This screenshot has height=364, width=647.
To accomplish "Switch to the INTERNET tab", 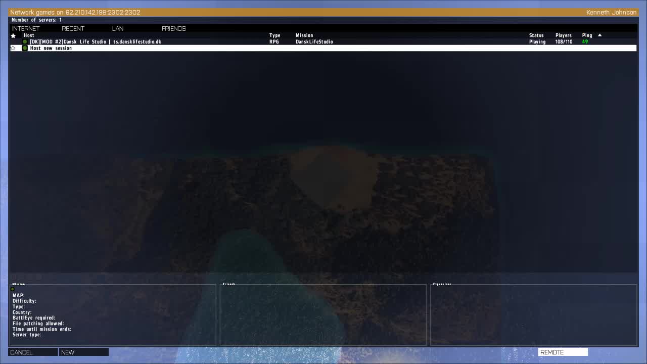I will pos(26,28).
